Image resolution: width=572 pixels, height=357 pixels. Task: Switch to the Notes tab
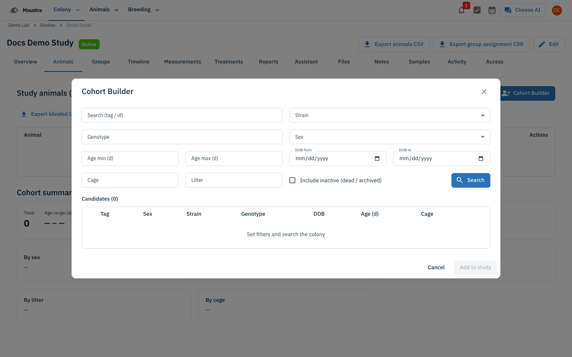coord(381,62)
